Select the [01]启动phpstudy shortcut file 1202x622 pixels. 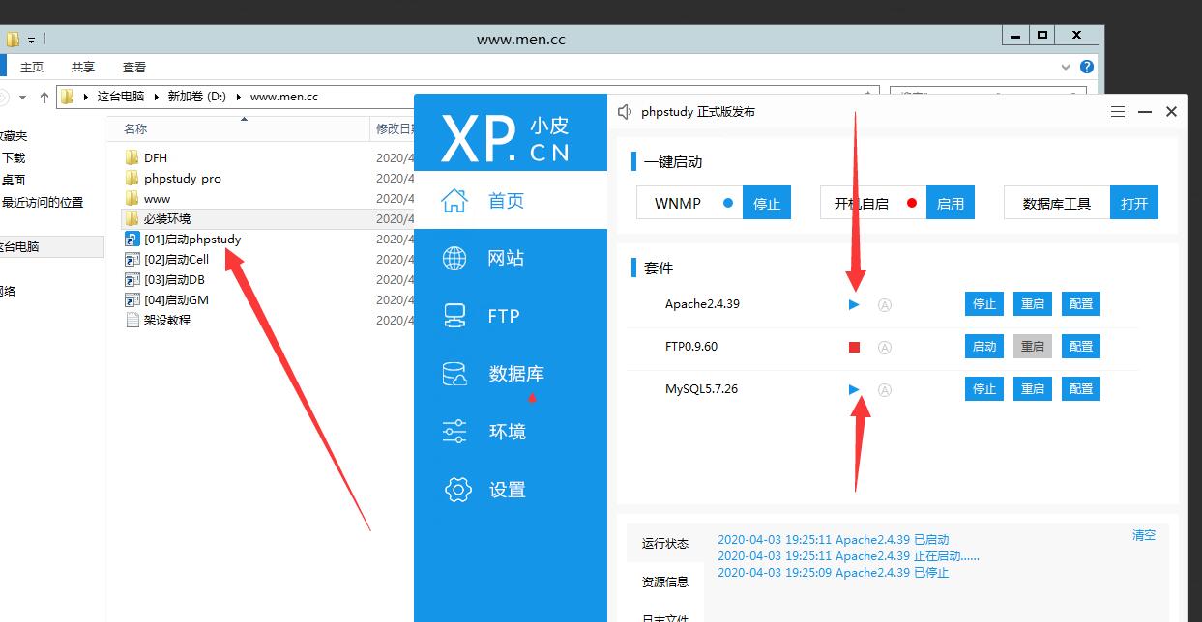[x=191, y=239]
